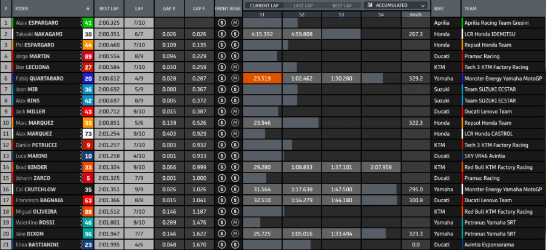Click Bastianini's front tyre S icon
The image size is (546, 250).
click(x=221, y=245)
